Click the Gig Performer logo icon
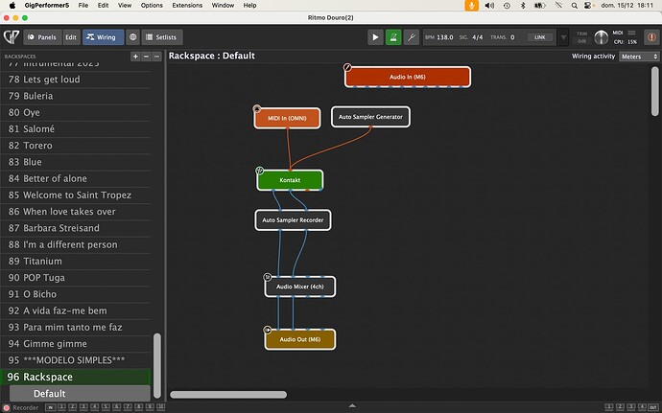The image size is (662, 413). pos(12,37)
